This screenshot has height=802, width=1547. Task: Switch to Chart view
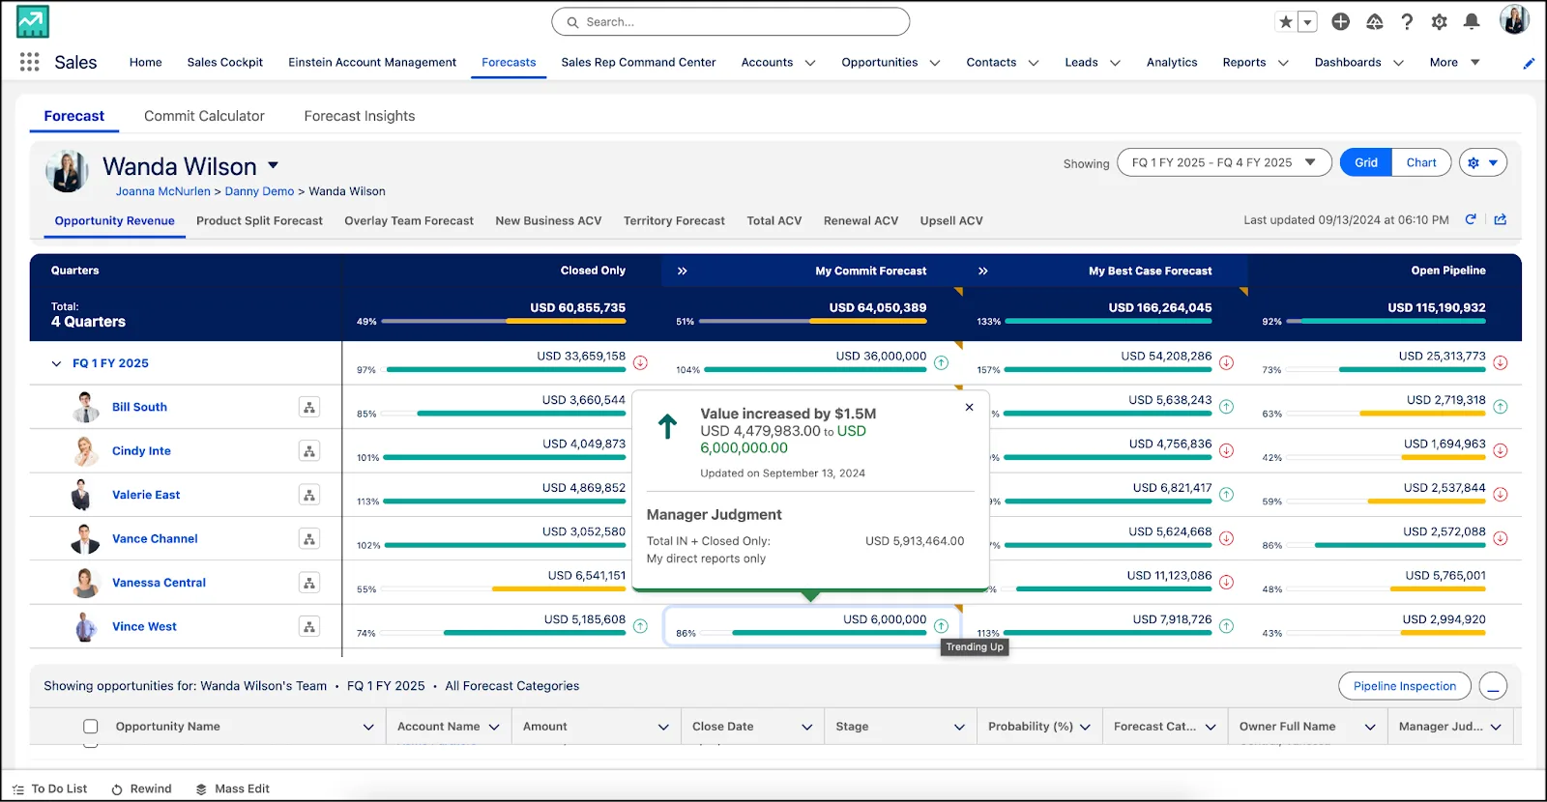click(x=1421, y=162)
